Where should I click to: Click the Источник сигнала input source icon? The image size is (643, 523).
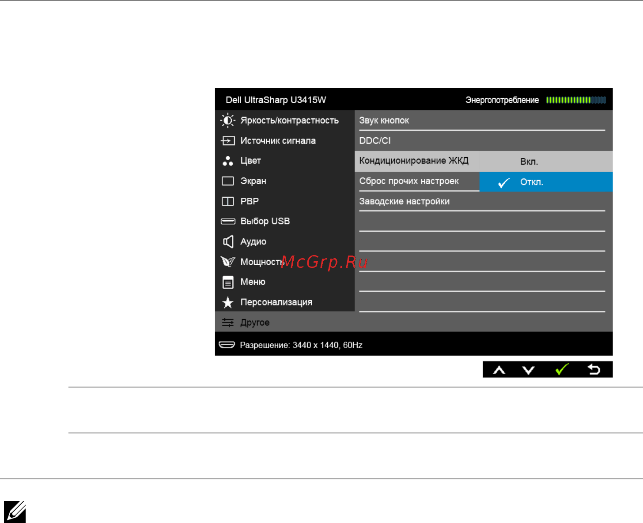click(228, 141)
